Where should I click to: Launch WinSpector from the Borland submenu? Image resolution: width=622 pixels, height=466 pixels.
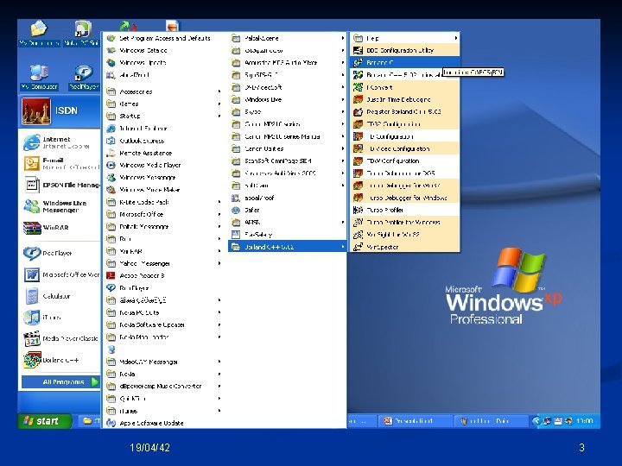tap(404, 247)
